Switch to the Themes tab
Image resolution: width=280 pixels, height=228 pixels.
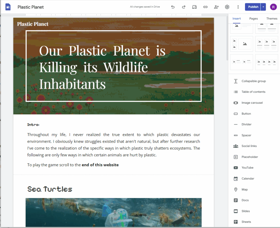click(x=272, y=19)
